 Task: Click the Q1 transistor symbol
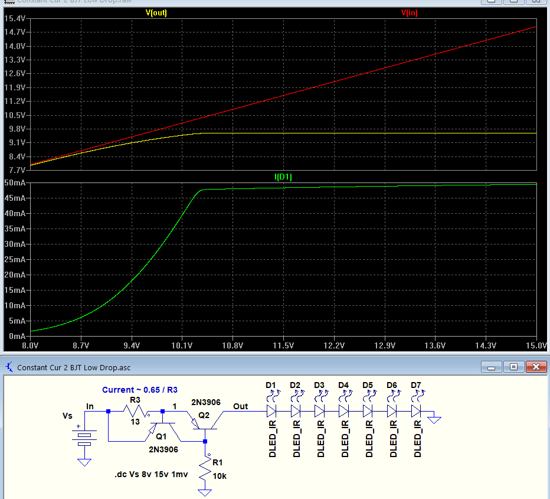pos(162,431)
